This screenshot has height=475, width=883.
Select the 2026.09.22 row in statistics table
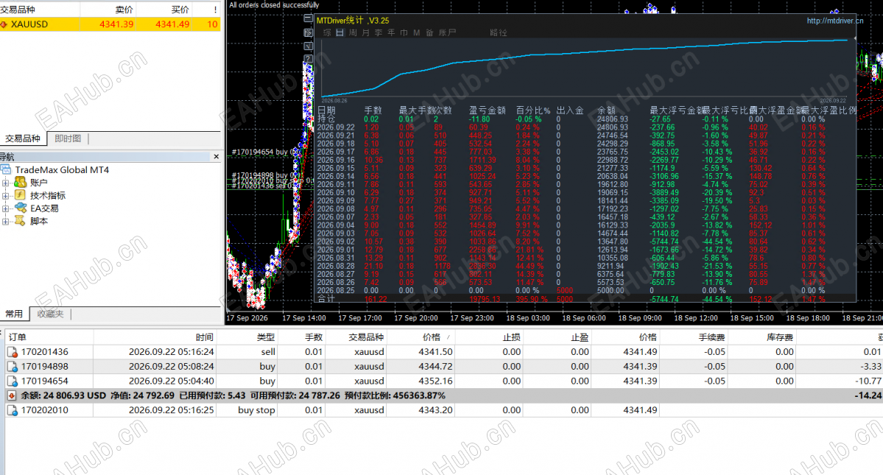pos(585,127)
